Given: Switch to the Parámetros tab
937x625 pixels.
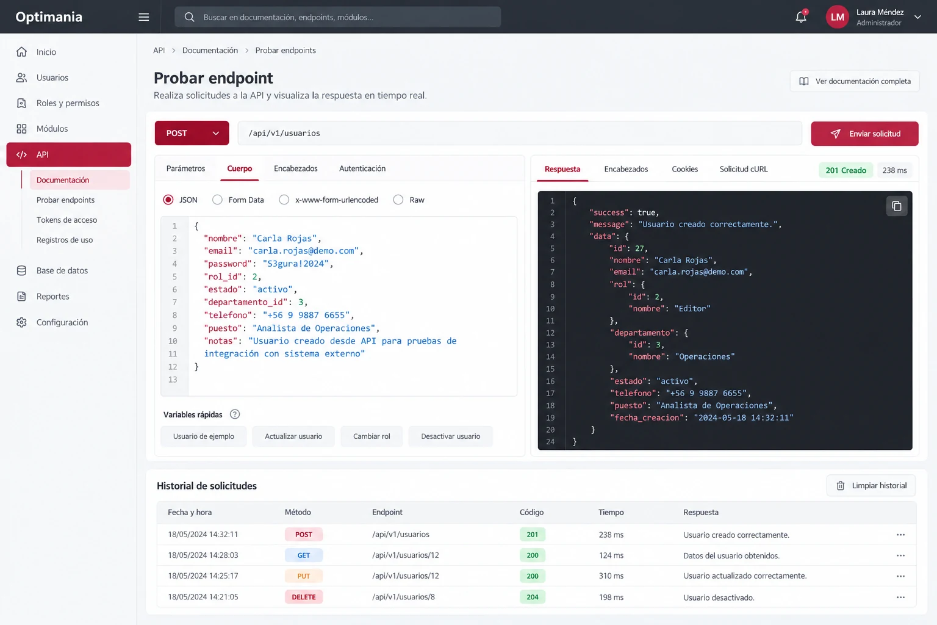Looking at the screenshot, I should point(185,168).
